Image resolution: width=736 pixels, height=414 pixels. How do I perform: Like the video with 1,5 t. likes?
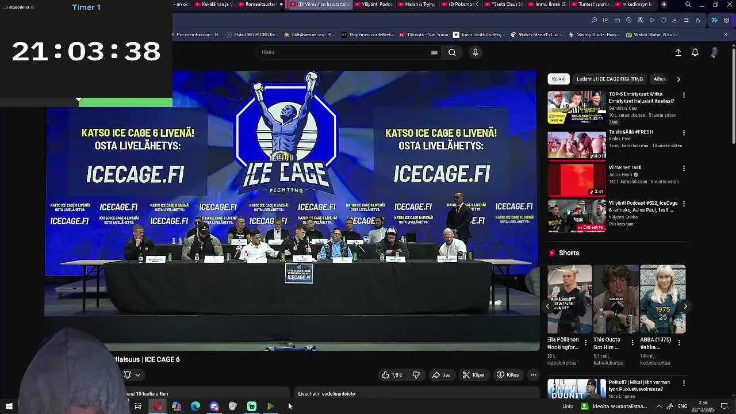pyautogui.click(x=392, y=375)
